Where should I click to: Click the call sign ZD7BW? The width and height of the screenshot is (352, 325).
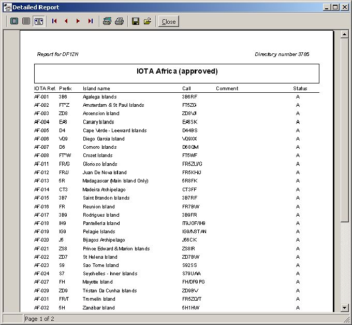click(x=191, y=257)
